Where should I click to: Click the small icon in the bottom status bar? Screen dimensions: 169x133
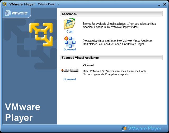[124, 129]
